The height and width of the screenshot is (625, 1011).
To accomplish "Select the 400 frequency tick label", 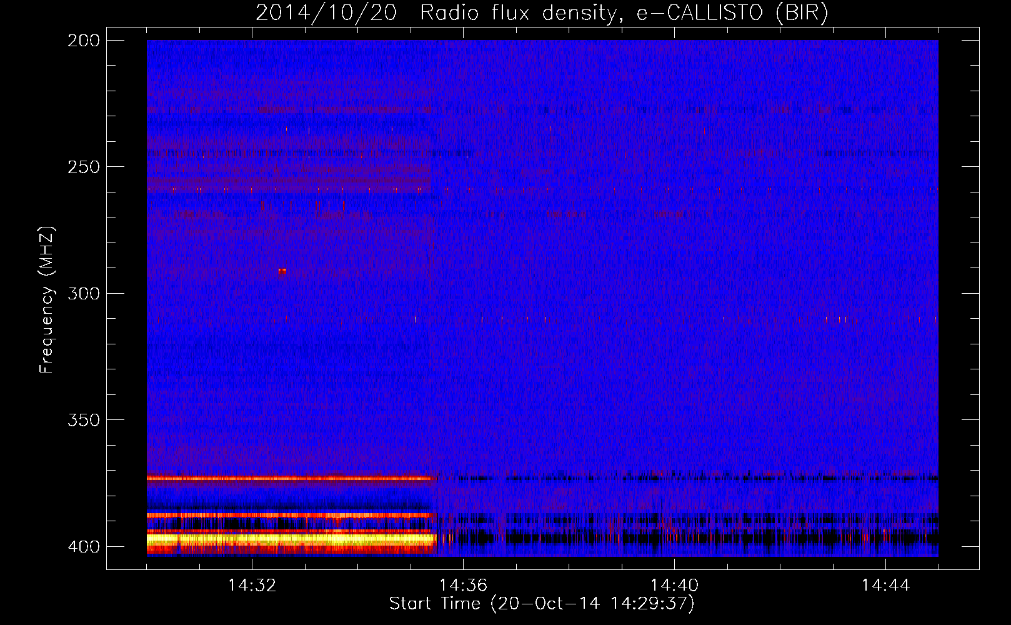I will pyautogui.click(x=84, y=546).
